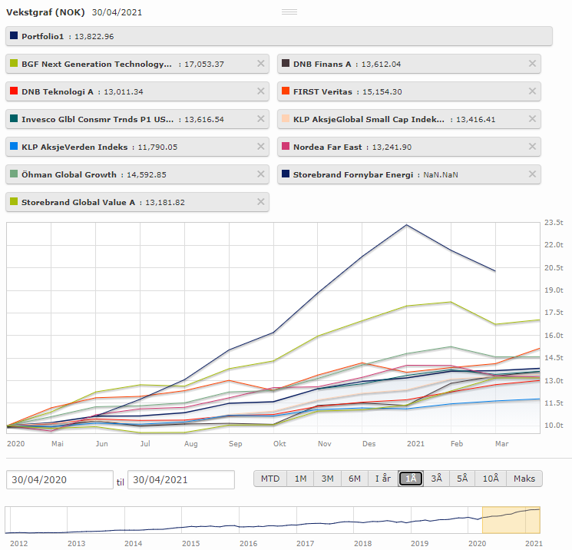
Task: Click the chart peak point near 2021
Action: point(406,225)
